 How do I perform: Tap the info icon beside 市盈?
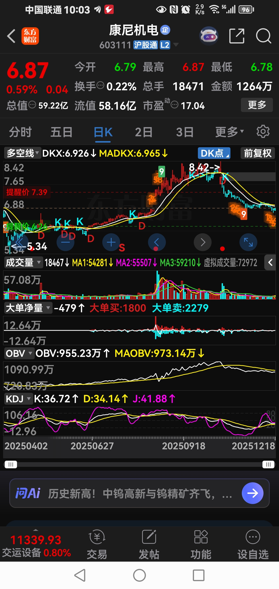(x=175, y=105)
